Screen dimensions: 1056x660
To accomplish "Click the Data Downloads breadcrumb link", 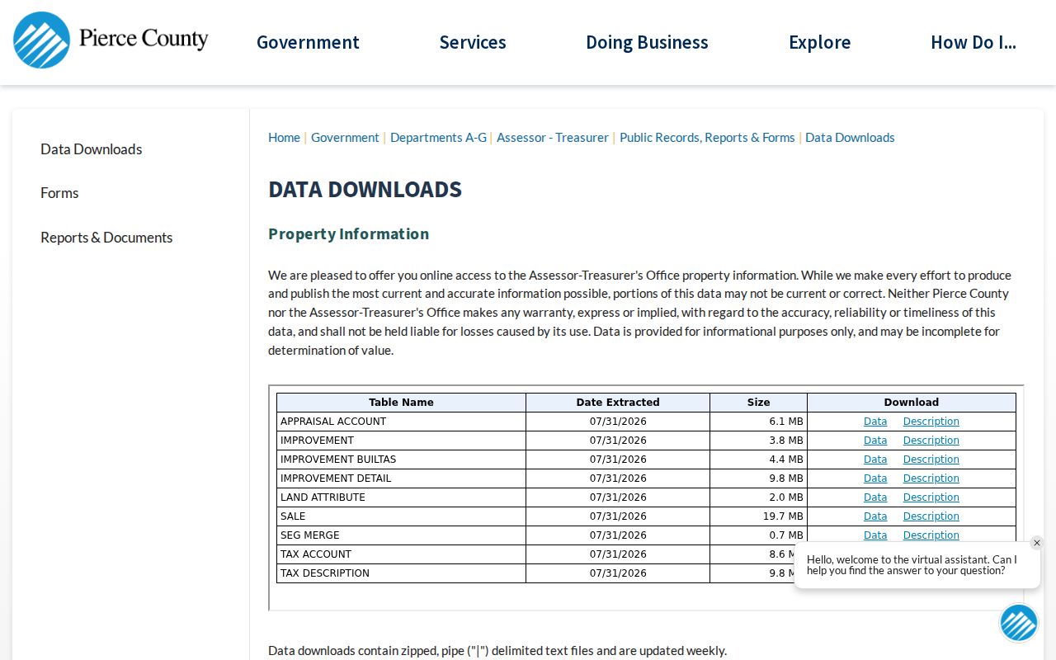I will tap(850, 138).
